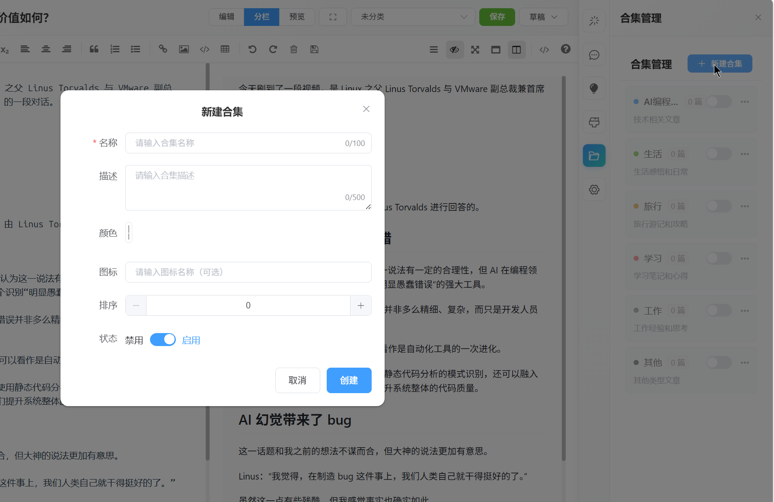Open the 草稿 status dropdown
The width and height of the screenshot is (774, 502).
pyautogui.click(x=543, y=17)
